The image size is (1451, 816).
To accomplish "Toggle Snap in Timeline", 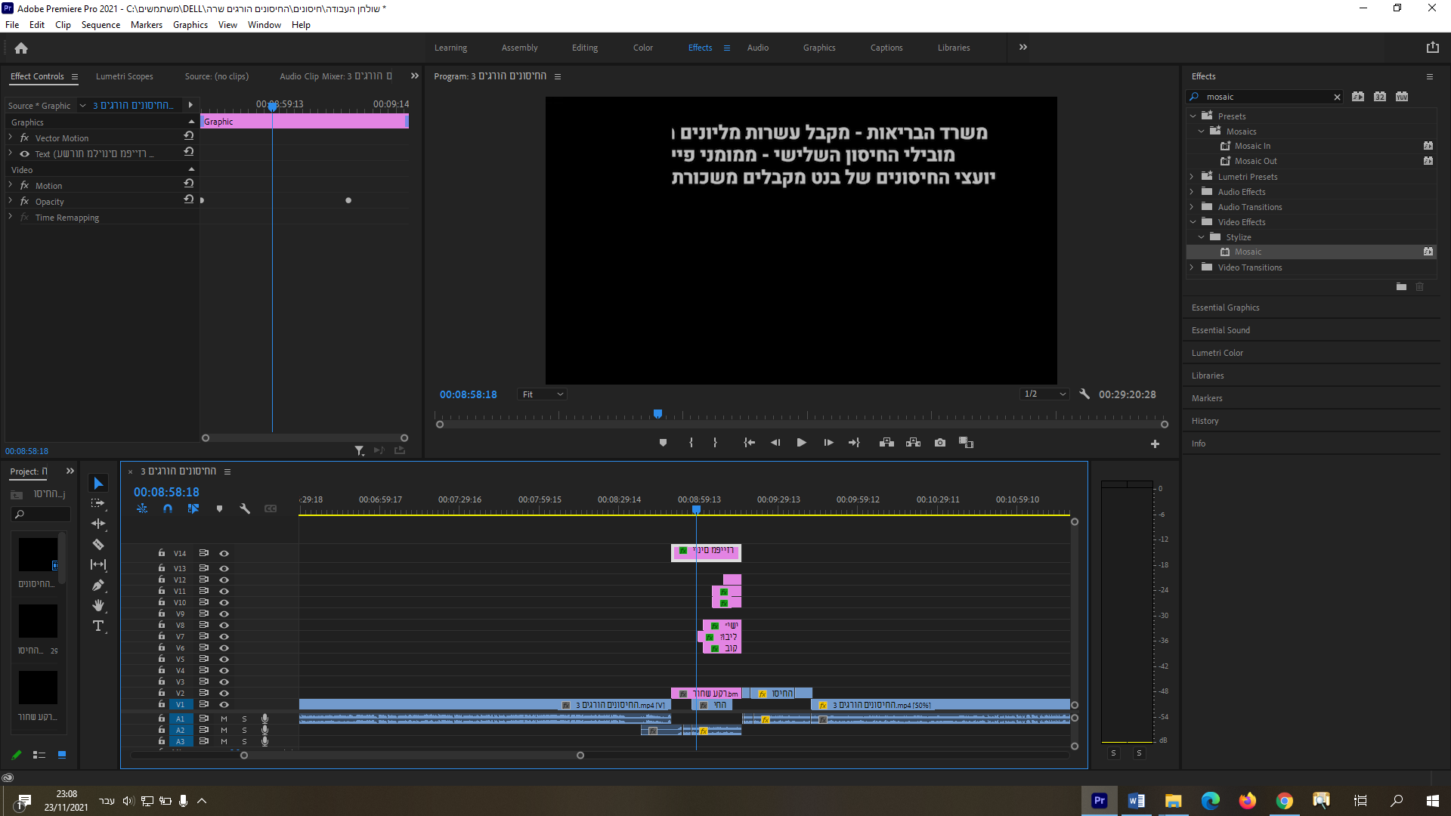I will coord(168,508).
